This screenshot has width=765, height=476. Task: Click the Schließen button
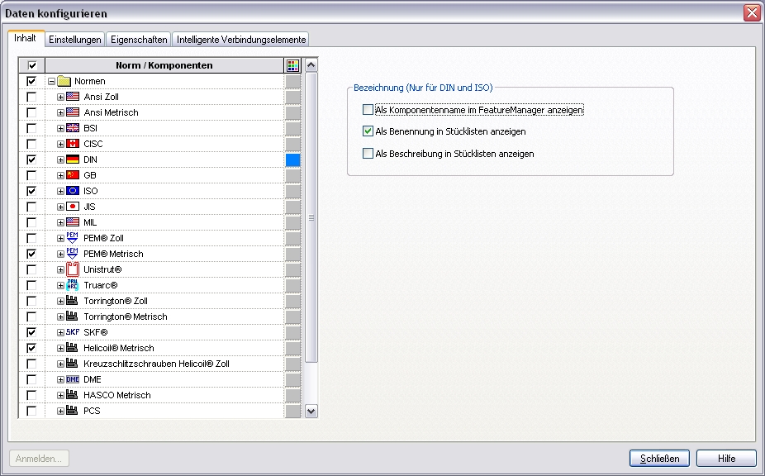coord(659,459)
